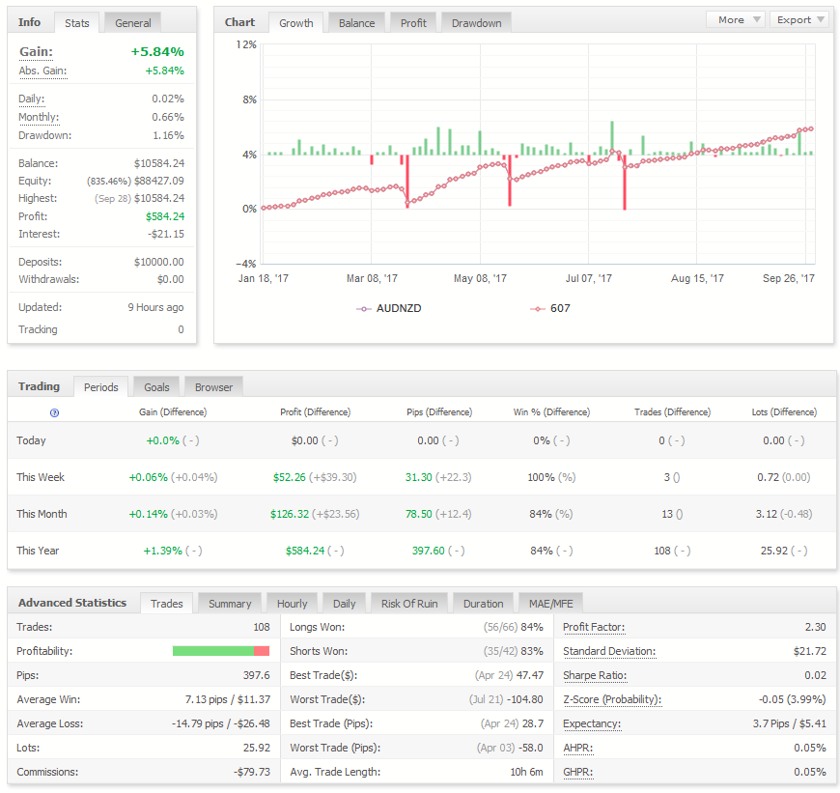The width and height of the screenshot is (840, 793).
Task: Click the Sharpe Ratio label
Action: pos(595,675)
